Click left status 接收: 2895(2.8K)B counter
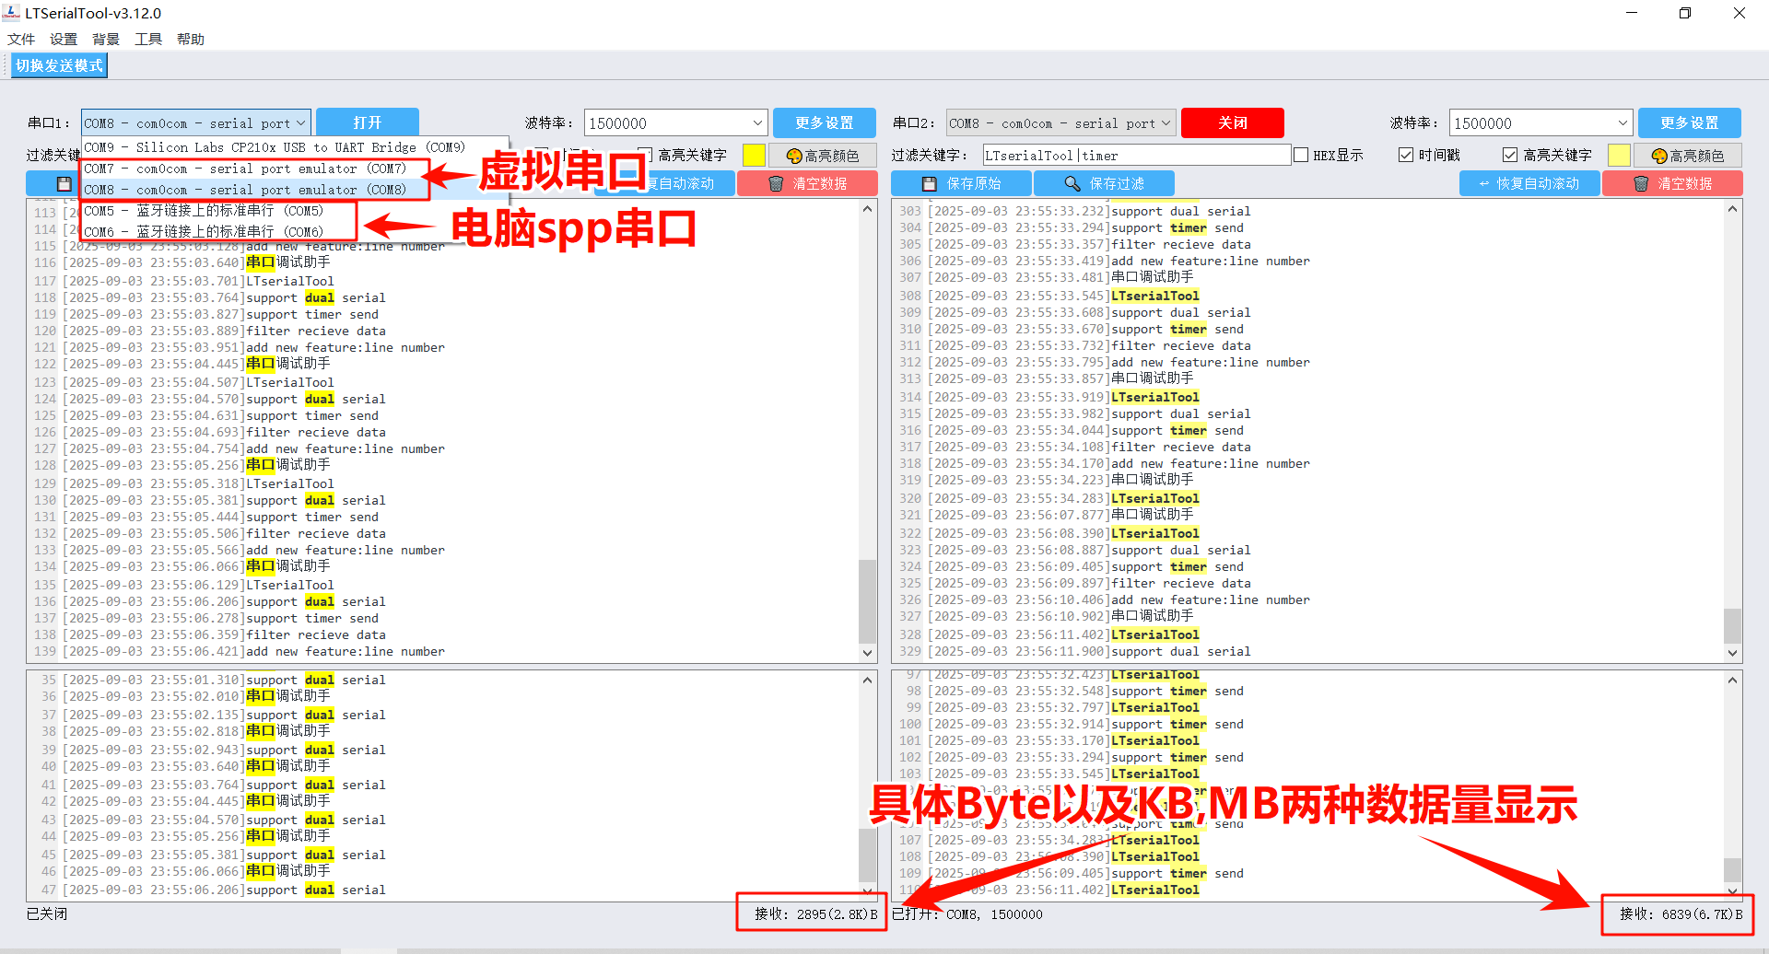 point(815,913)
